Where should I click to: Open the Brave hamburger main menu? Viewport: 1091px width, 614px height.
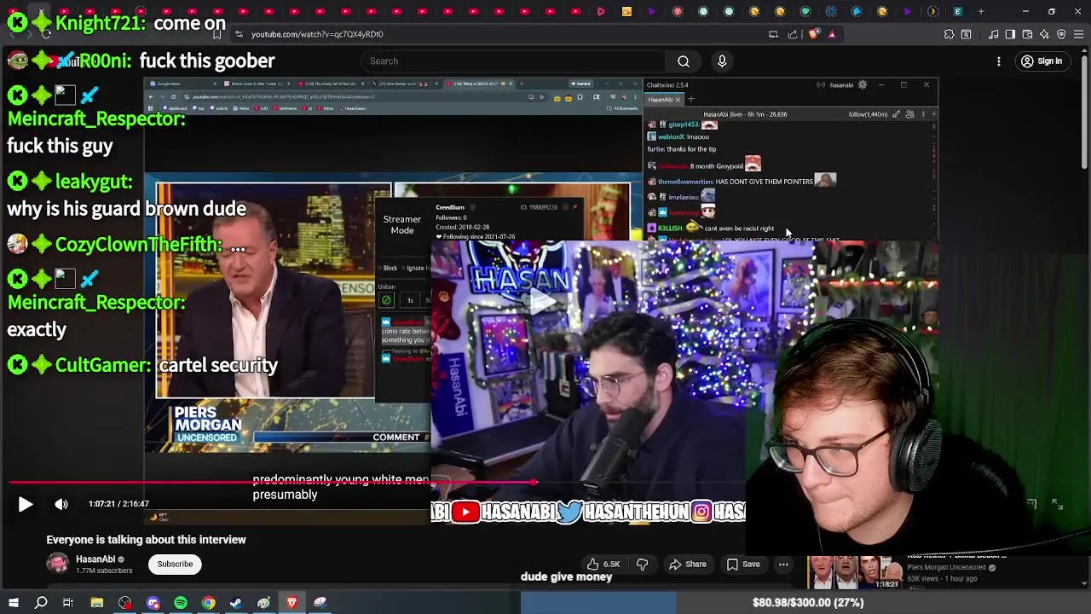coord(1078,34)
